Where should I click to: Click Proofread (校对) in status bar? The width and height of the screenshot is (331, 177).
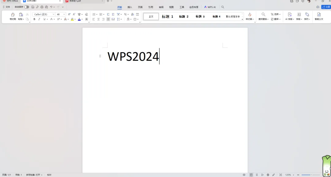pyautogui.click(x=49, y=175)
